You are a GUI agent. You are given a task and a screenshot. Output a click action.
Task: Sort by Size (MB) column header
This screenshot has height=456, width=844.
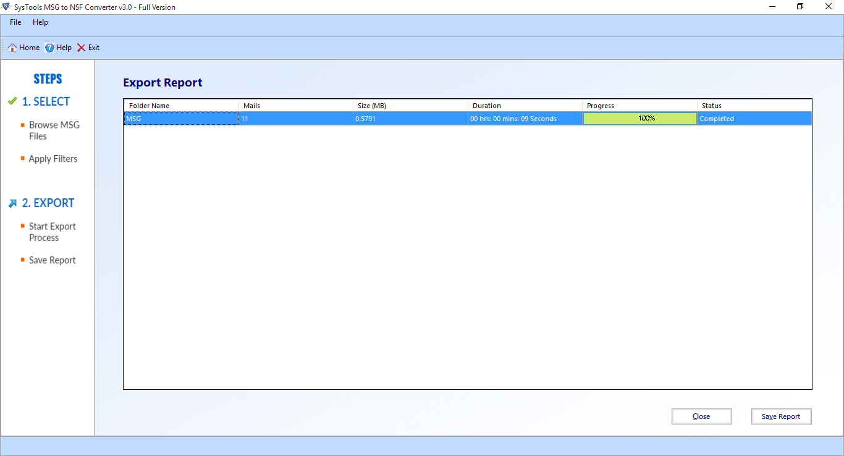[x=410, y=106]
